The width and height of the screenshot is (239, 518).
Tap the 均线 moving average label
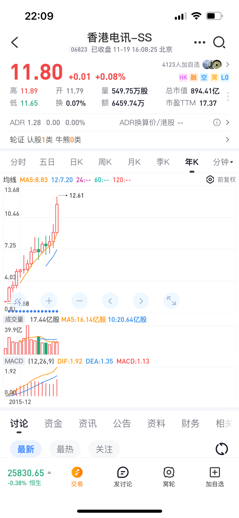point(10,180)
